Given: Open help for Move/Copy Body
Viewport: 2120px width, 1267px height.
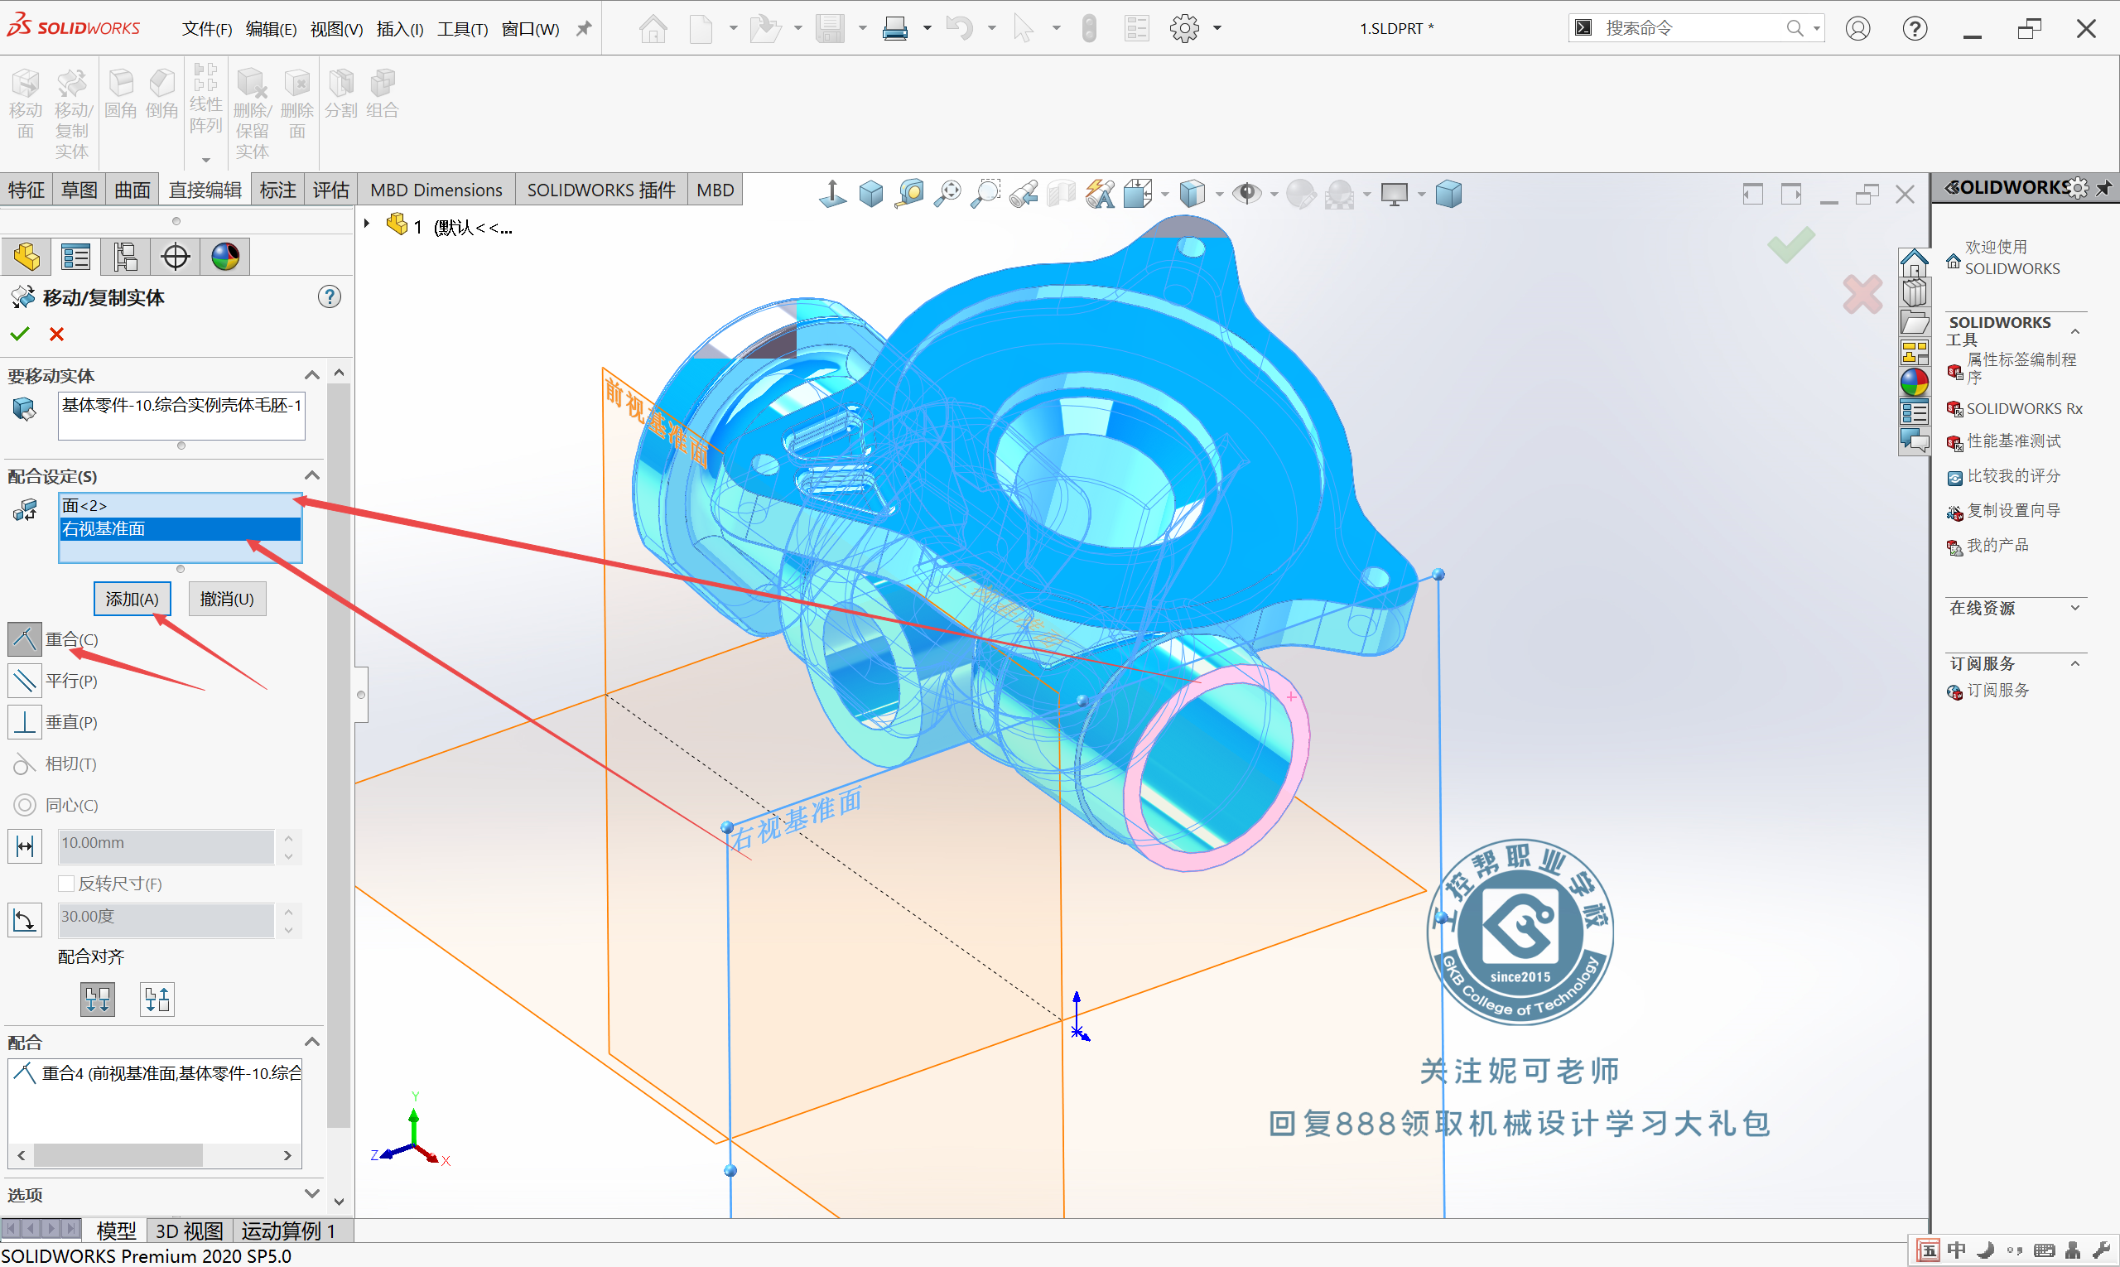Looking at the screenshot, I should (x=330, y=297).
